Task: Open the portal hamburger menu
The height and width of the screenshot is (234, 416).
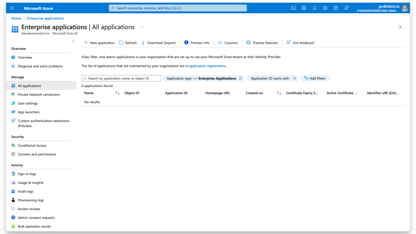Action: tap(12, 8)
